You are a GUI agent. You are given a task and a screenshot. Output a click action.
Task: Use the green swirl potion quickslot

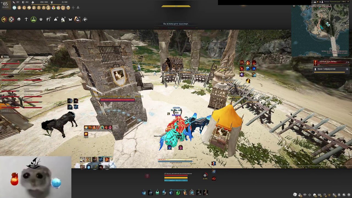pos(178,193)
